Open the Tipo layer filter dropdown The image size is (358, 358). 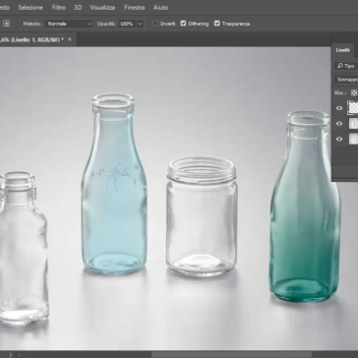coord(346,66)
